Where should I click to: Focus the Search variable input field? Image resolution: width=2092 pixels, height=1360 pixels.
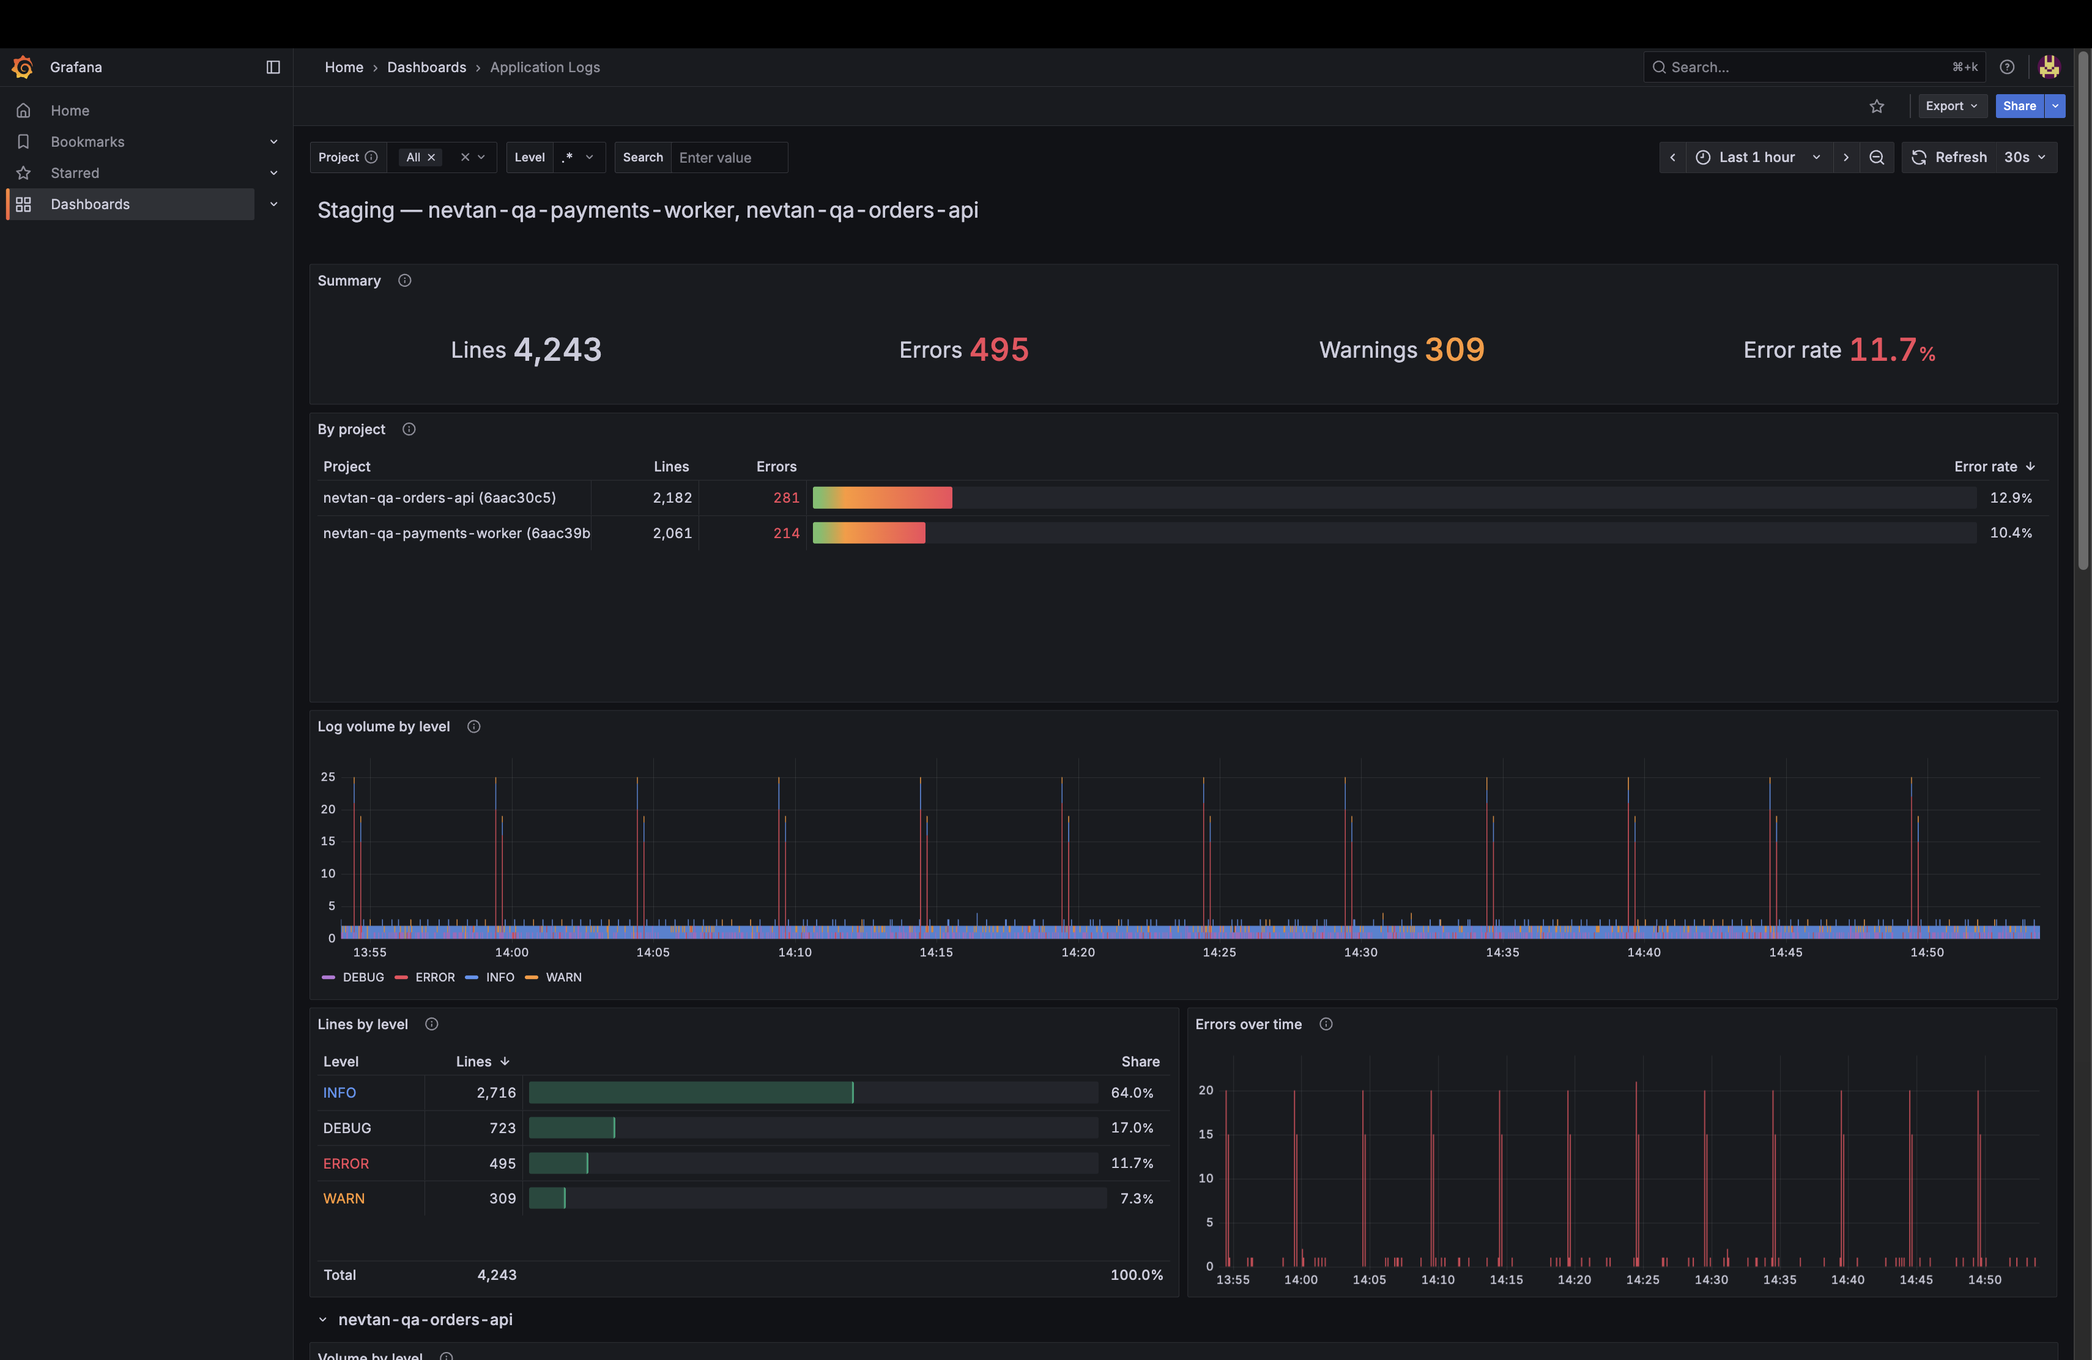729,157
